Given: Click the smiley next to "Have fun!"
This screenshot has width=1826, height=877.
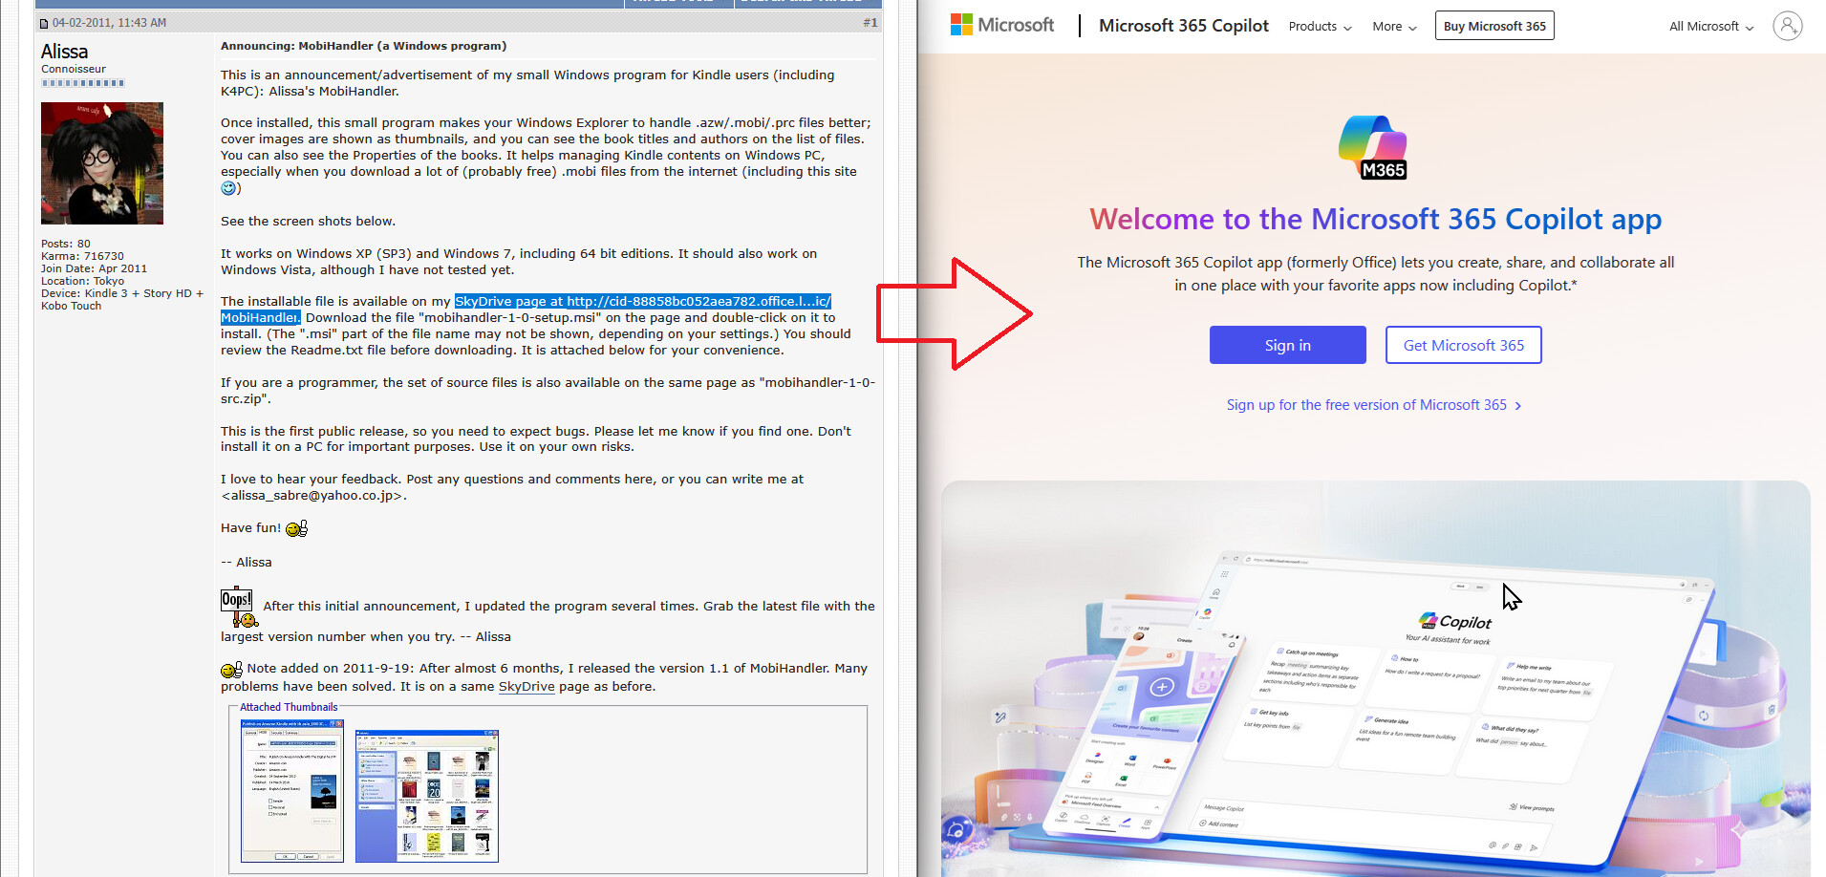Looking at the screenshot, I should (x=297, y=528).
